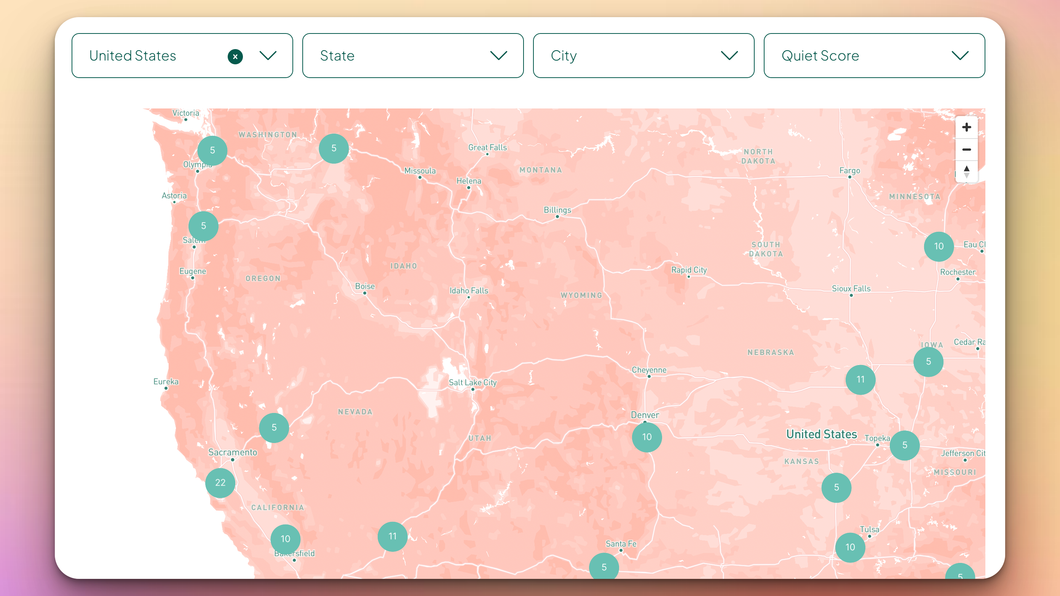Expand the United States country dropdown

pos(268,56)
